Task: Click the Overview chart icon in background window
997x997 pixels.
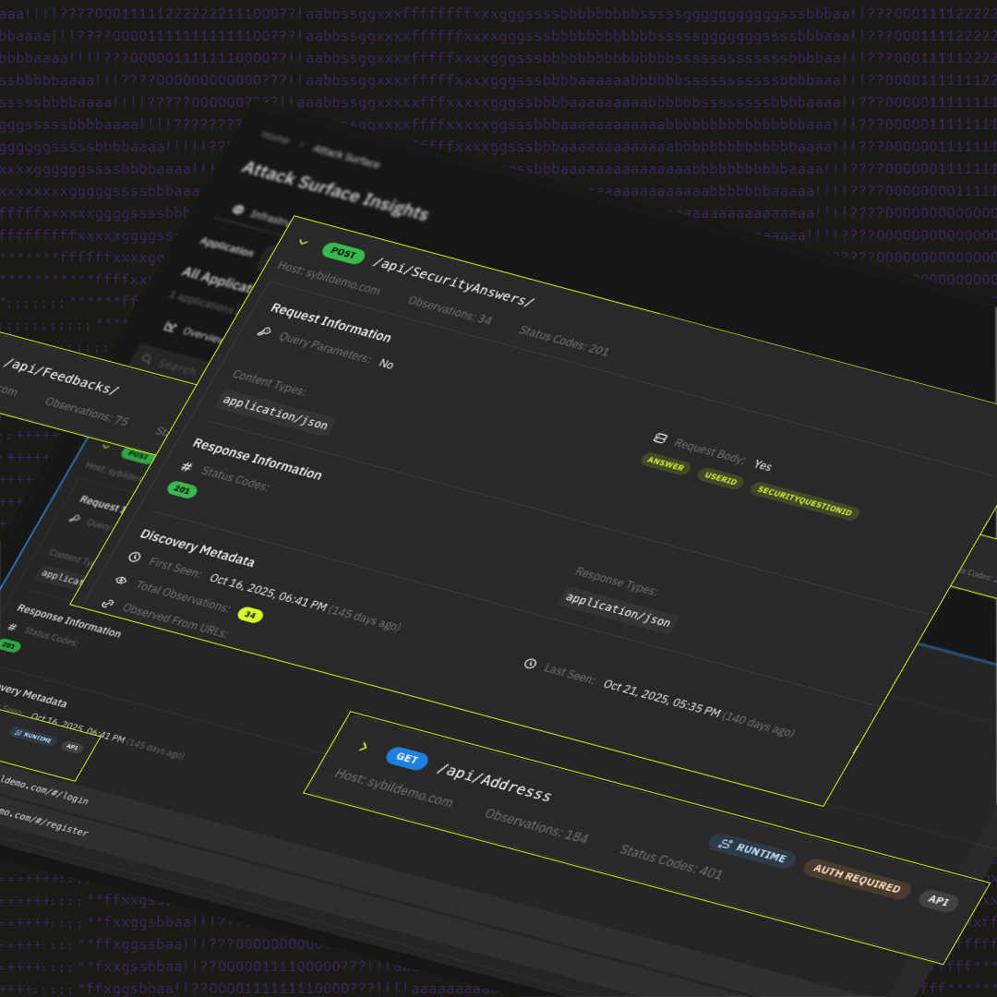Action: pos(170,327)
